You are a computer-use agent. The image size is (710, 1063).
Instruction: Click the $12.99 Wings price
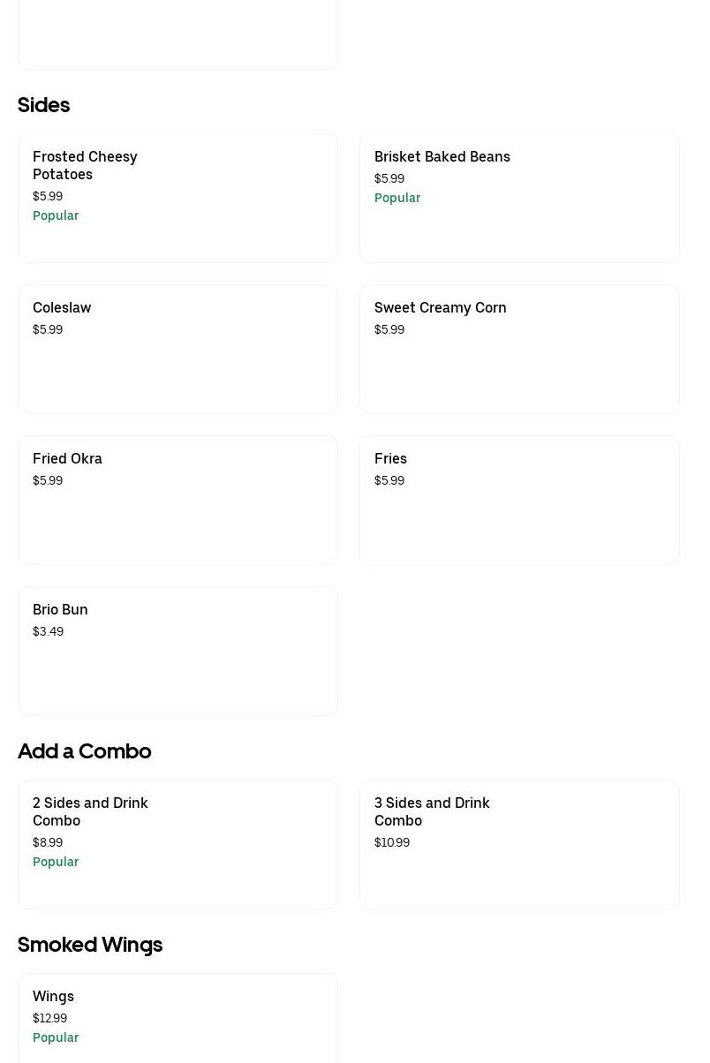49,1018
